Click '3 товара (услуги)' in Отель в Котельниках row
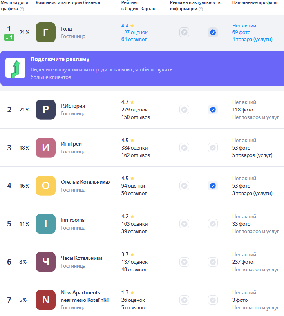 [252, 194]
